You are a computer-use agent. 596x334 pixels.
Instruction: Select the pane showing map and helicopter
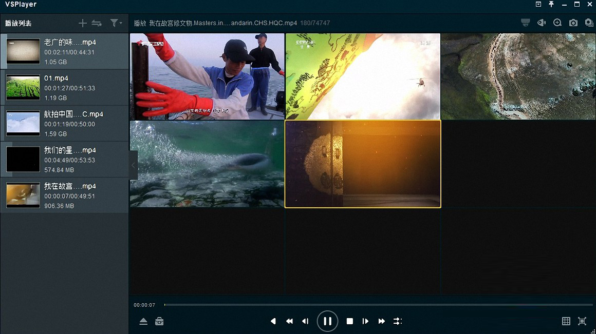(x=363, y=76)
